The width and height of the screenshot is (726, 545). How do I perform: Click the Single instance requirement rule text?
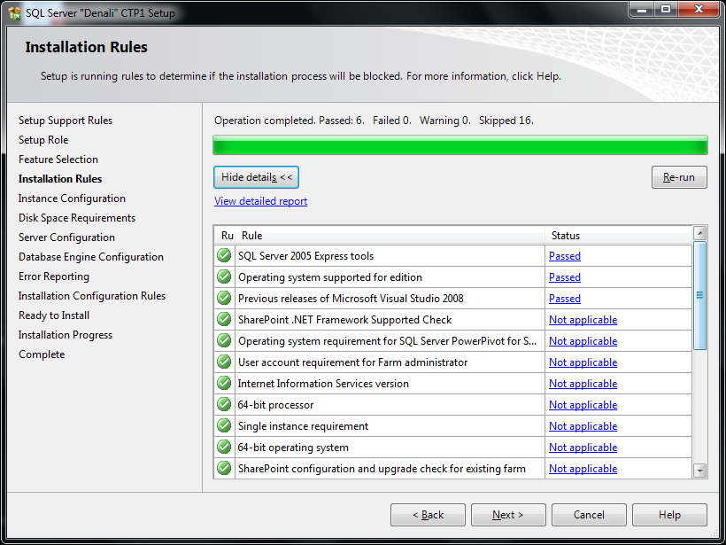click(304, 426)
